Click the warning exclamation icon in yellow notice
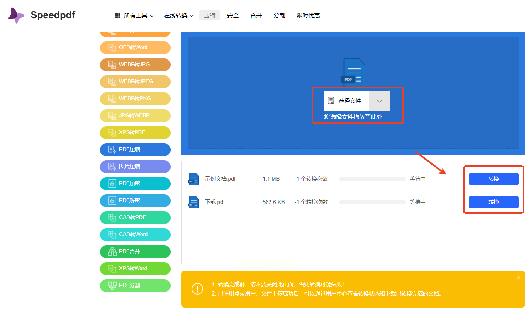531x315 pixels. [197, 289]
